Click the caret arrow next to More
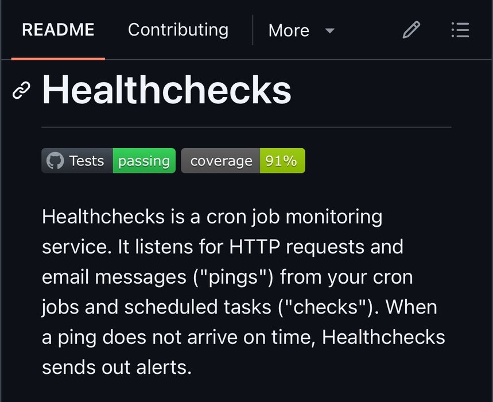 pyautogui.click(x=330, y=30)
